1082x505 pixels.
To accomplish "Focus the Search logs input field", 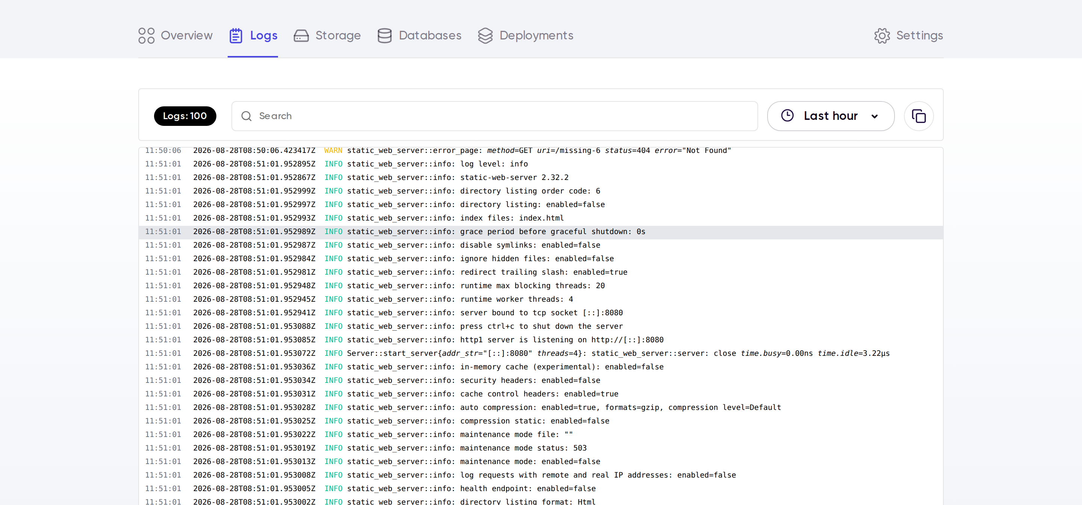I will click(494, 116).
